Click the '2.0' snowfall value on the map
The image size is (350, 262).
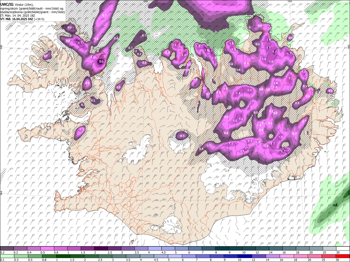tap(184, 55)
